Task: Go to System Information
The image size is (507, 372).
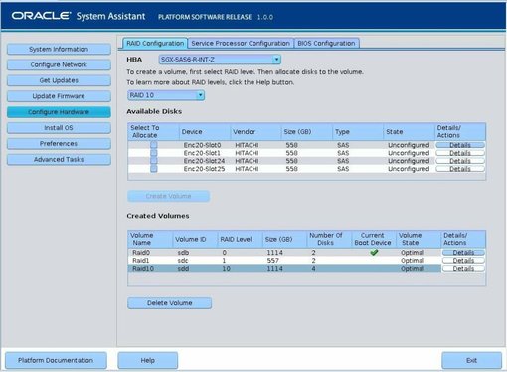Action: point(59,49)
